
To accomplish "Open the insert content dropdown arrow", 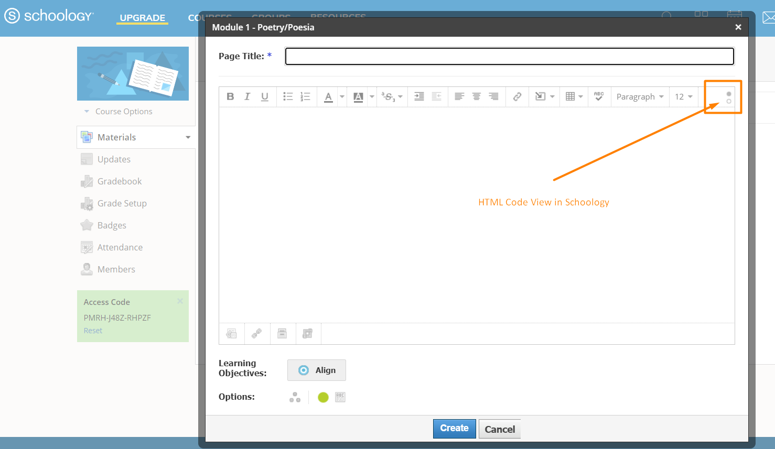I will point(552,96).
